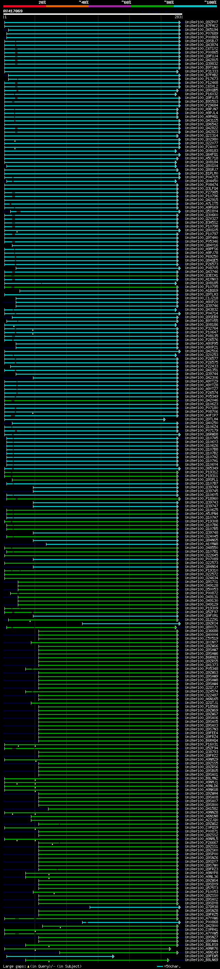Viewport: 220px width, 969px height.
Task: Select hit UniRef100_P18960
Action: point(201,498)
